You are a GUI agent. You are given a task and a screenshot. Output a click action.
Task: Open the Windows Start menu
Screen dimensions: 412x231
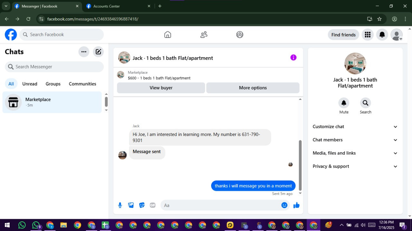tap(7, 225)
